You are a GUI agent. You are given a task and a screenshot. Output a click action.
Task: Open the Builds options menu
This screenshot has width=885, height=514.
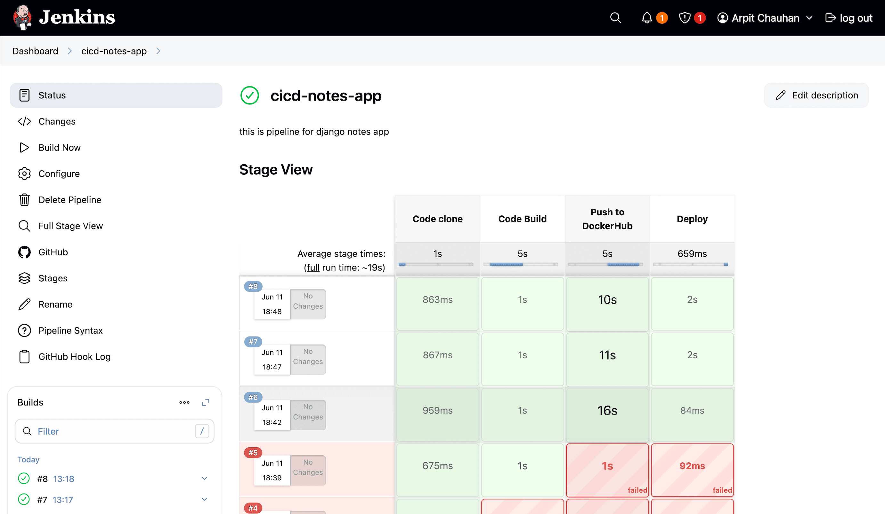(x=184, y=402)
